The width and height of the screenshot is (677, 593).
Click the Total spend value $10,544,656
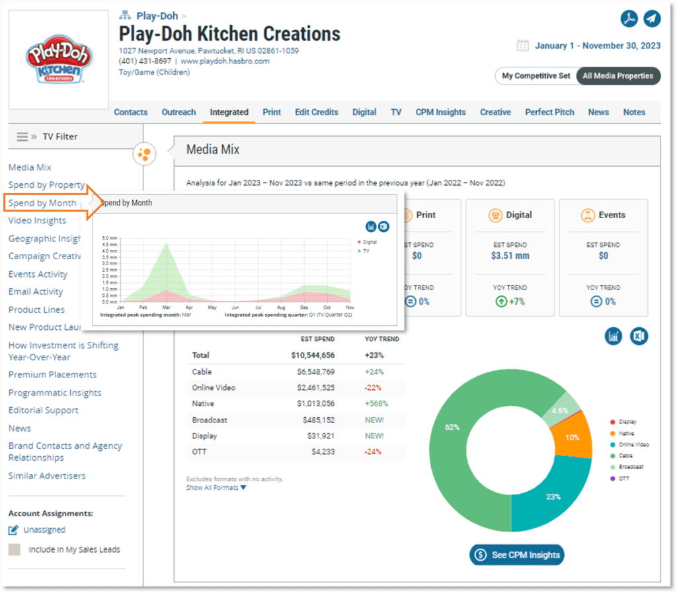coord(313,355)
